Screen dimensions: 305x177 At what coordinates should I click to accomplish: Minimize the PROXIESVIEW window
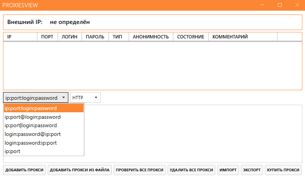tap(262, 5)
